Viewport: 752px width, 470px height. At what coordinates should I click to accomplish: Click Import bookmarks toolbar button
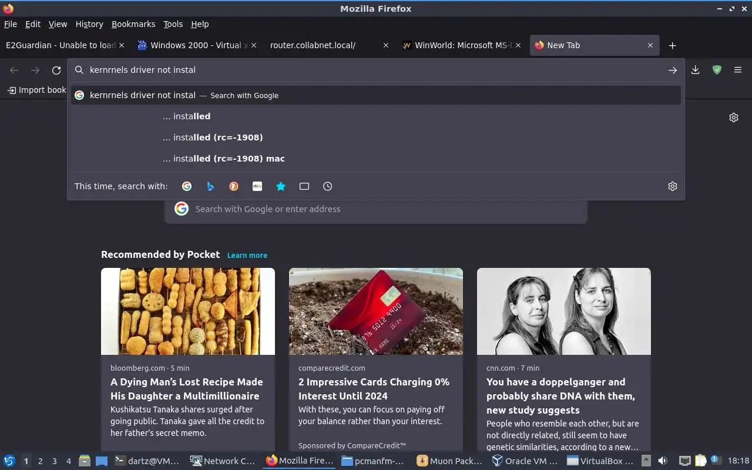36,90
